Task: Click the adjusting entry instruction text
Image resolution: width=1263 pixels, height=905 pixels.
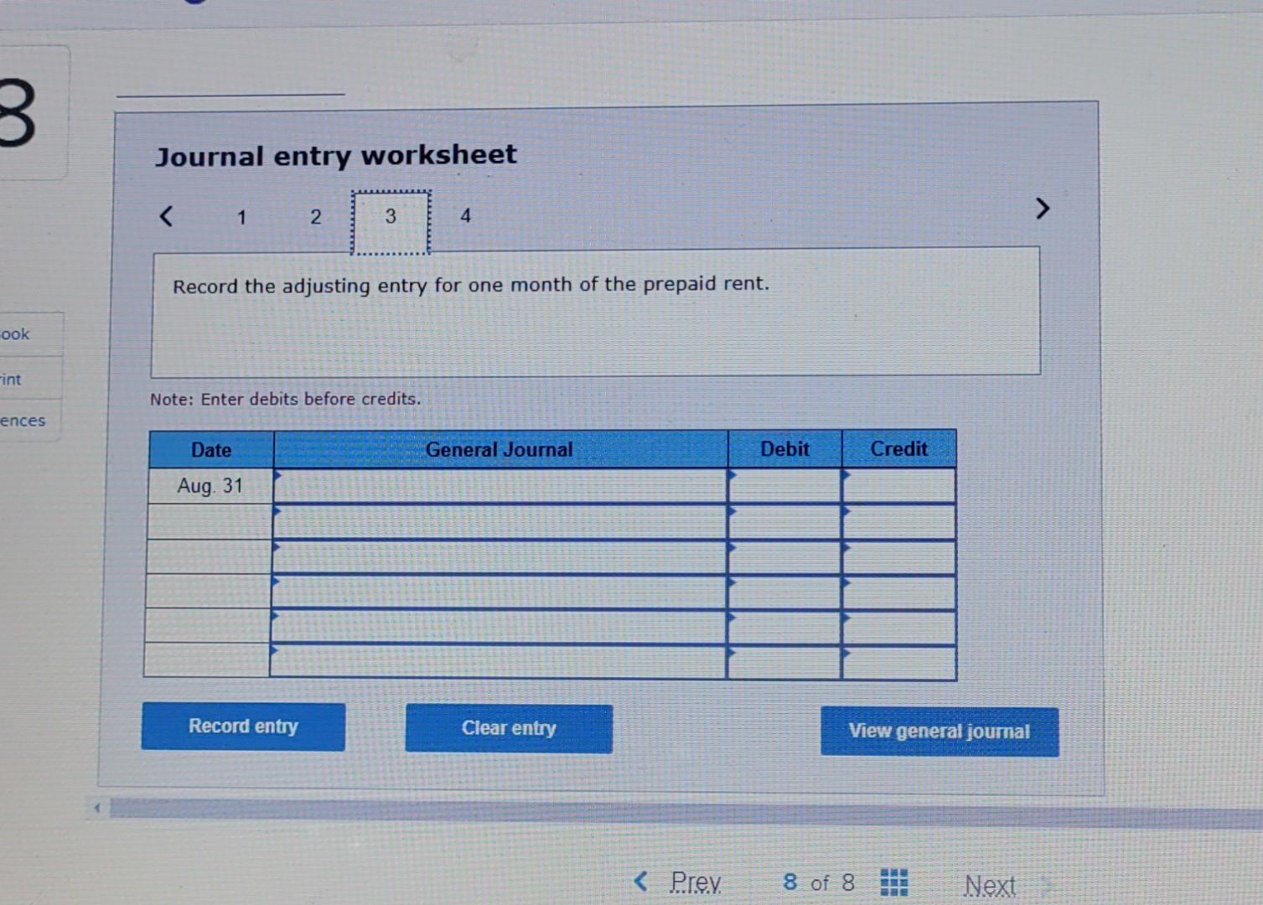Action: (x=471, y=285)
